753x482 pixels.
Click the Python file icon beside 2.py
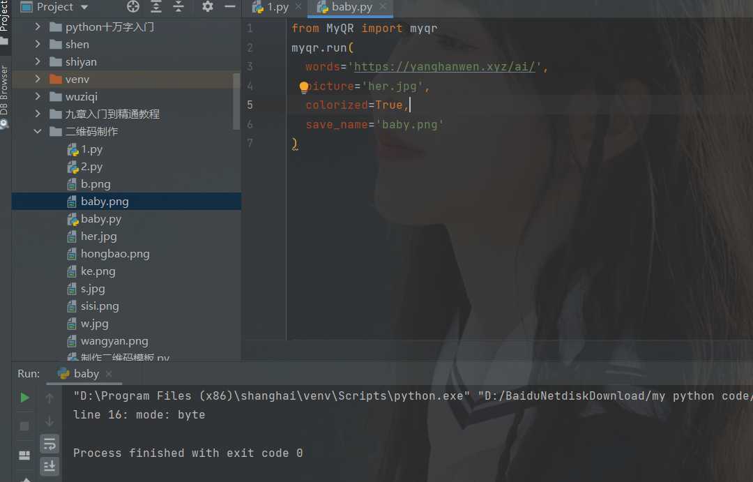tap(73, 167)
